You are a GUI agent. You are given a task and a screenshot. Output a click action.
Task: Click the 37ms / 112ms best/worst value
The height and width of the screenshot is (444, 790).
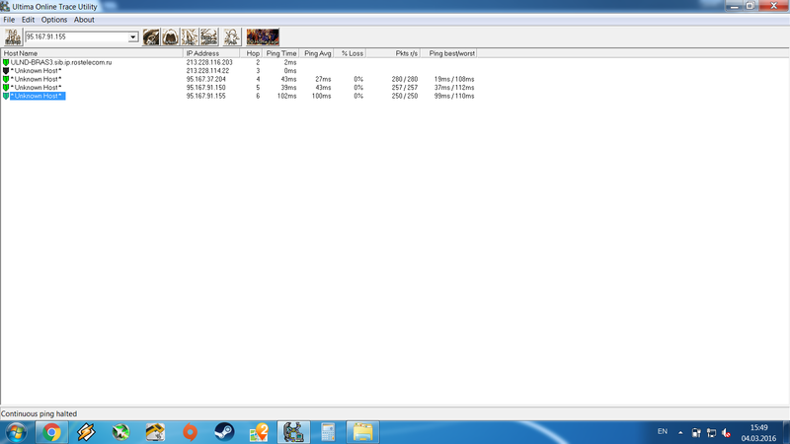tap(454, 88)
